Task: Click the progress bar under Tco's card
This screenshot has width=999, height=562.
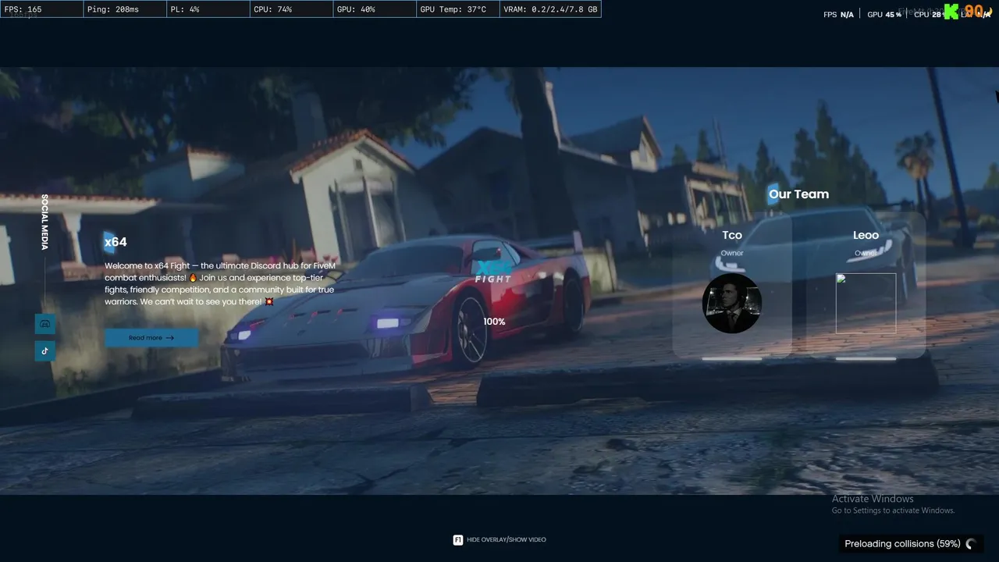Action: [x=732, y=359]
